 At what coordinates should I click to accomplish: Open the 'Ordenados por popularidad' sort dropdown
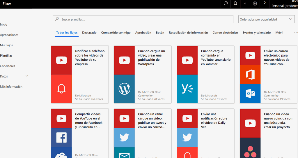pyautogui.click(x=266, y=20)
